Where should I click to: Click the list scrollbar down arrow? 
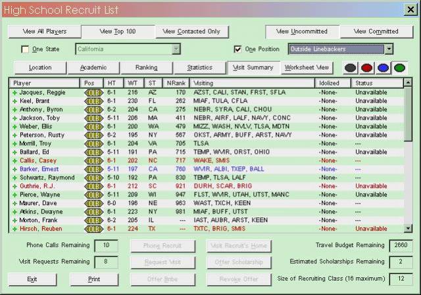[x=408, y=229]
